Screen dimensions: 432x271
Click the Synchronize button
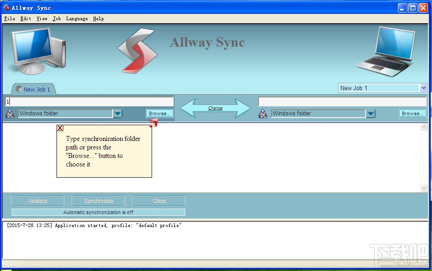click(x=98, y=201)
